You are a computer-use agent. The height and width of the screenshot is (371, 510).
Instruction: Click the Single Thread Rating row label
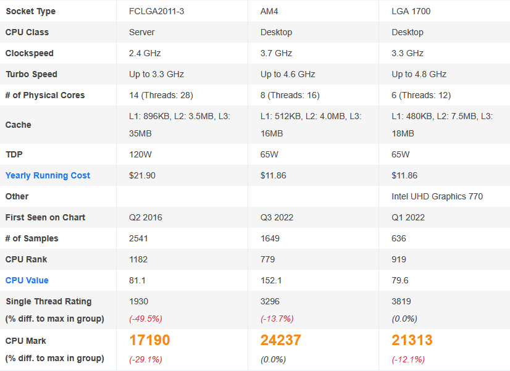48,301
